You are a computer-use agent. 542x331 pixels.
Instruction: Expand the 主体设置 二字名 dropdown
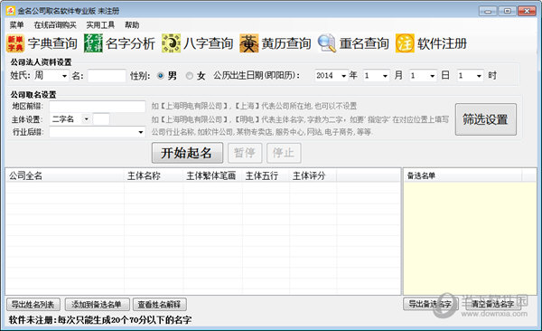pos(87,119)
